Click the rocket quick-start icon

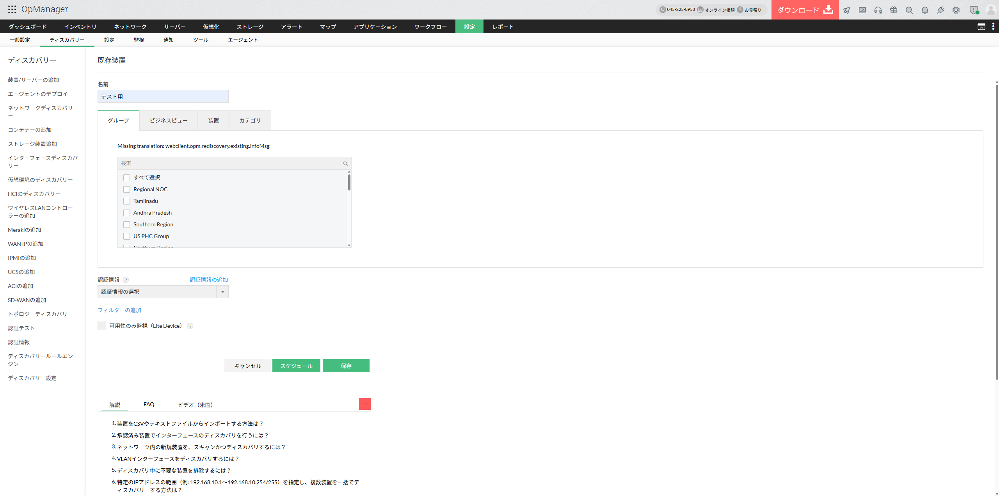[846, 10]
